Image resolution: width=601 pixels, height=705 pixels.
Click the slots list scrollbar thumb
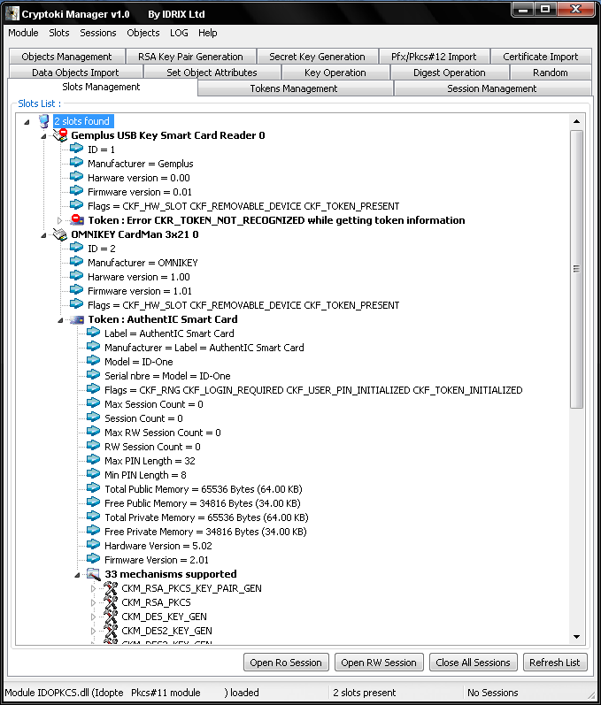tap(576, 269)
